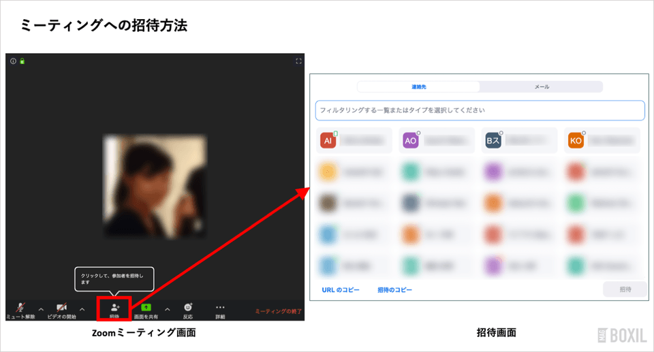The width and height of the screenshot is (654, 352).
Task: Open the more details ellipsis icon
Action: point(220,307)
